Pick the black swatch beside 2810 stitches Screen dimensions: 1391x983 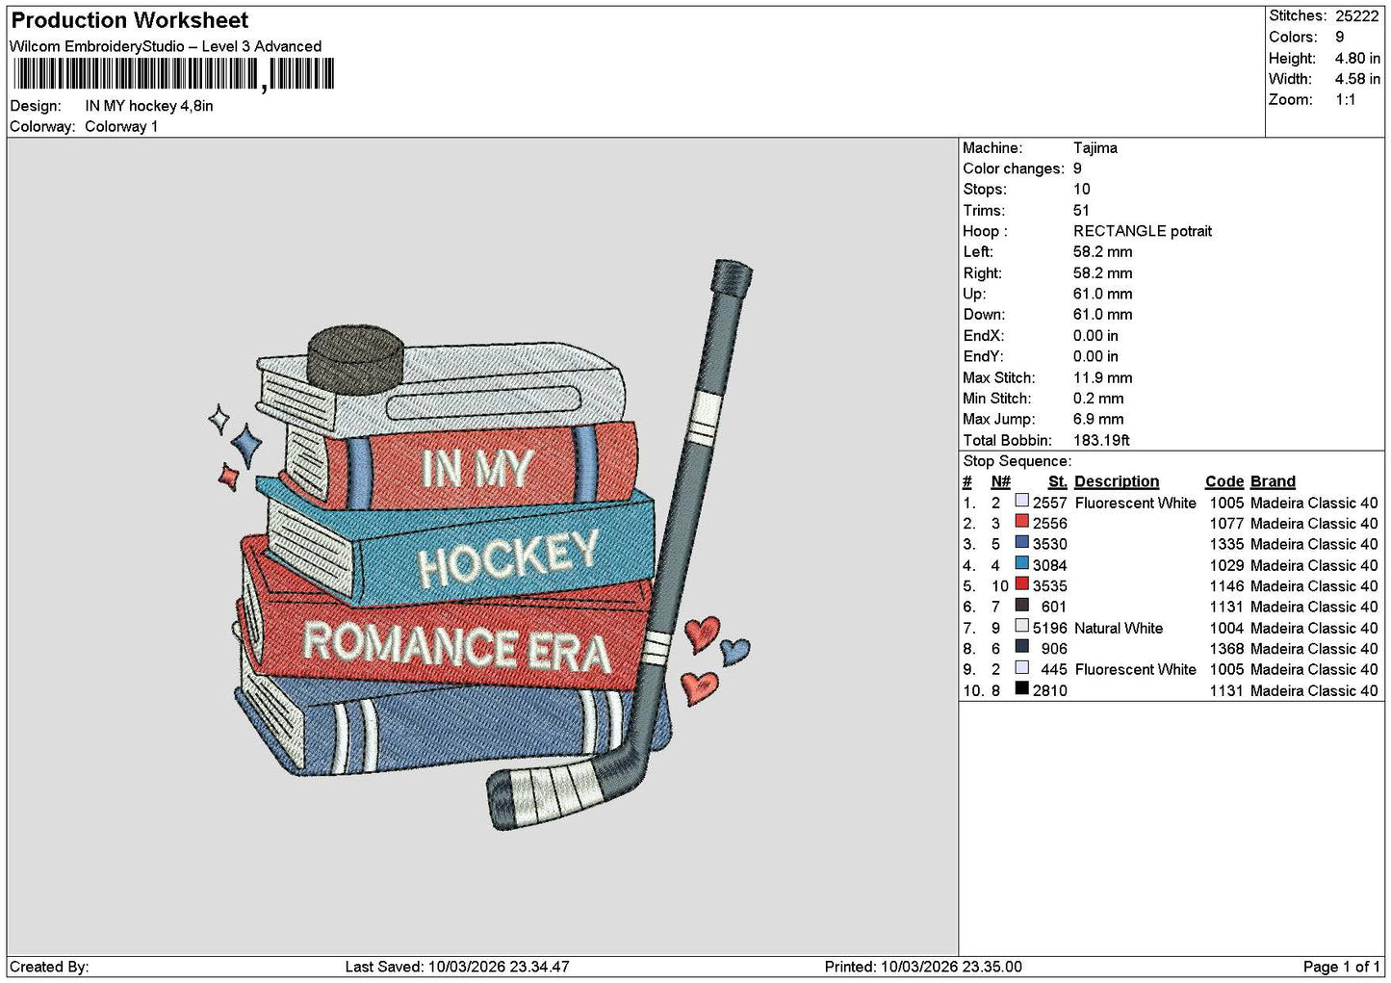1022,688
